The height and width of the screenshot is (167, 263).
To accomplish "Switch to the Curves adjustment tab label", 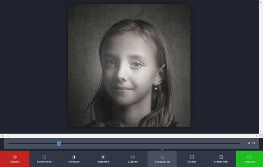I will pyautogui.click(x=191, y=162).
